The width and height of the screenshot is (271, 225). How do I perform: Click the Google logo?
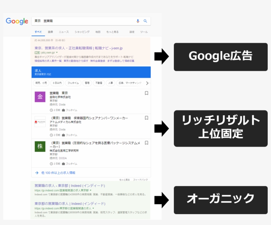point(17,21)
